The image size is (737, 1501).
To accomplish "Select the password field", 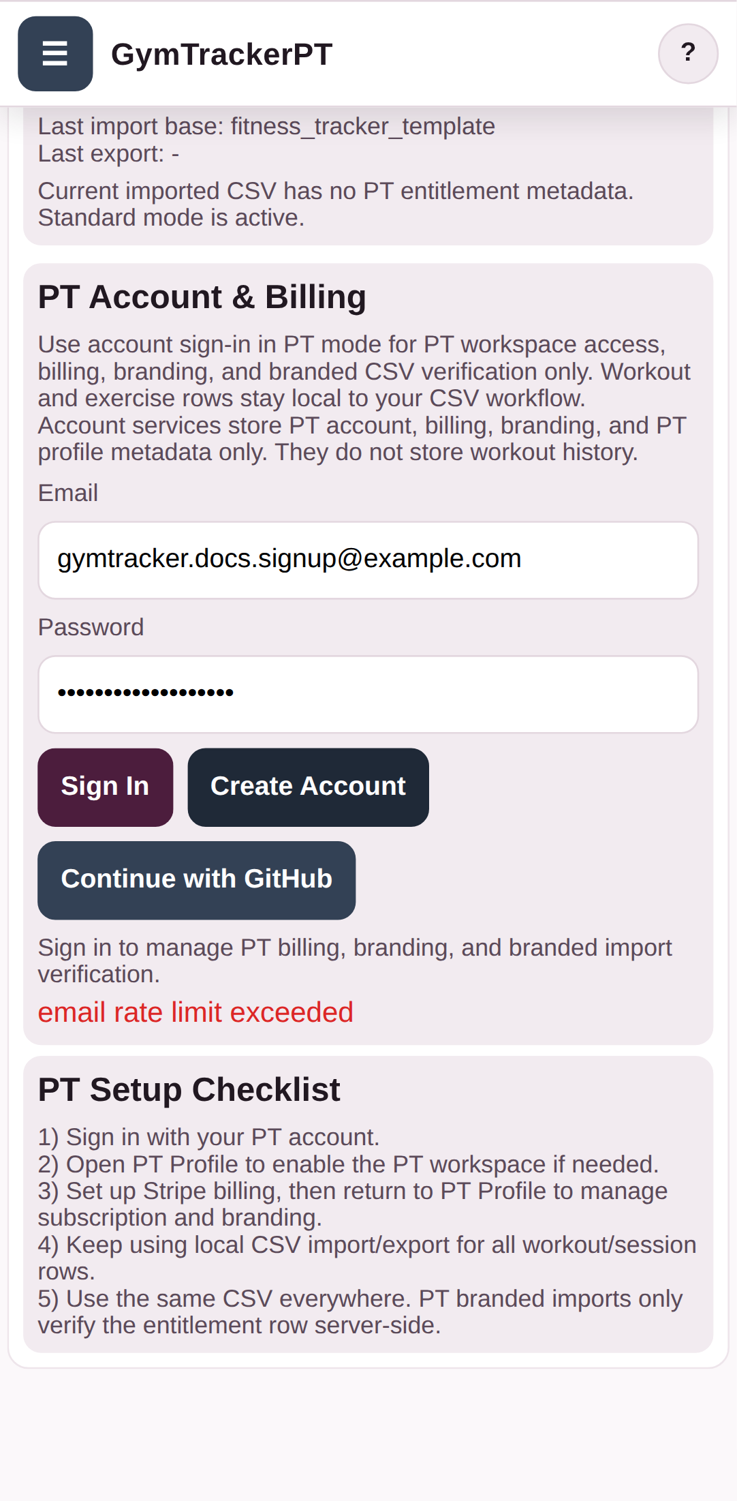I will coord(368,693).
